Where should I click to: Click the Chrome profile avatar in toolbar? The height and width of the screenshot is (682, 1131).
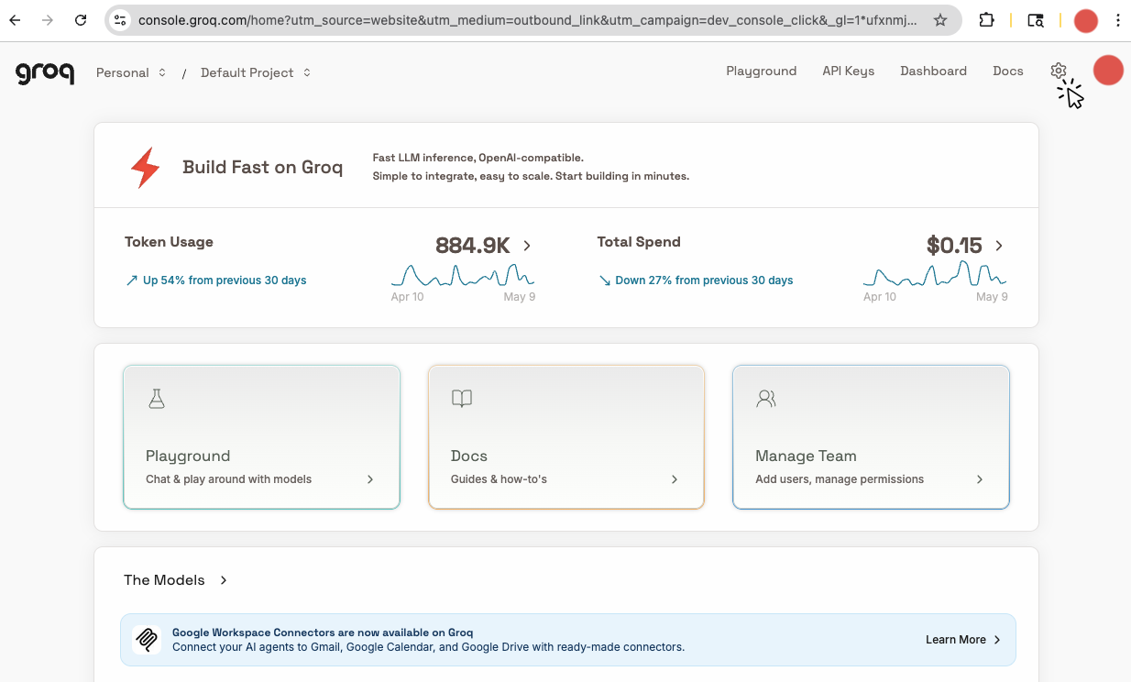[1086, 20]
